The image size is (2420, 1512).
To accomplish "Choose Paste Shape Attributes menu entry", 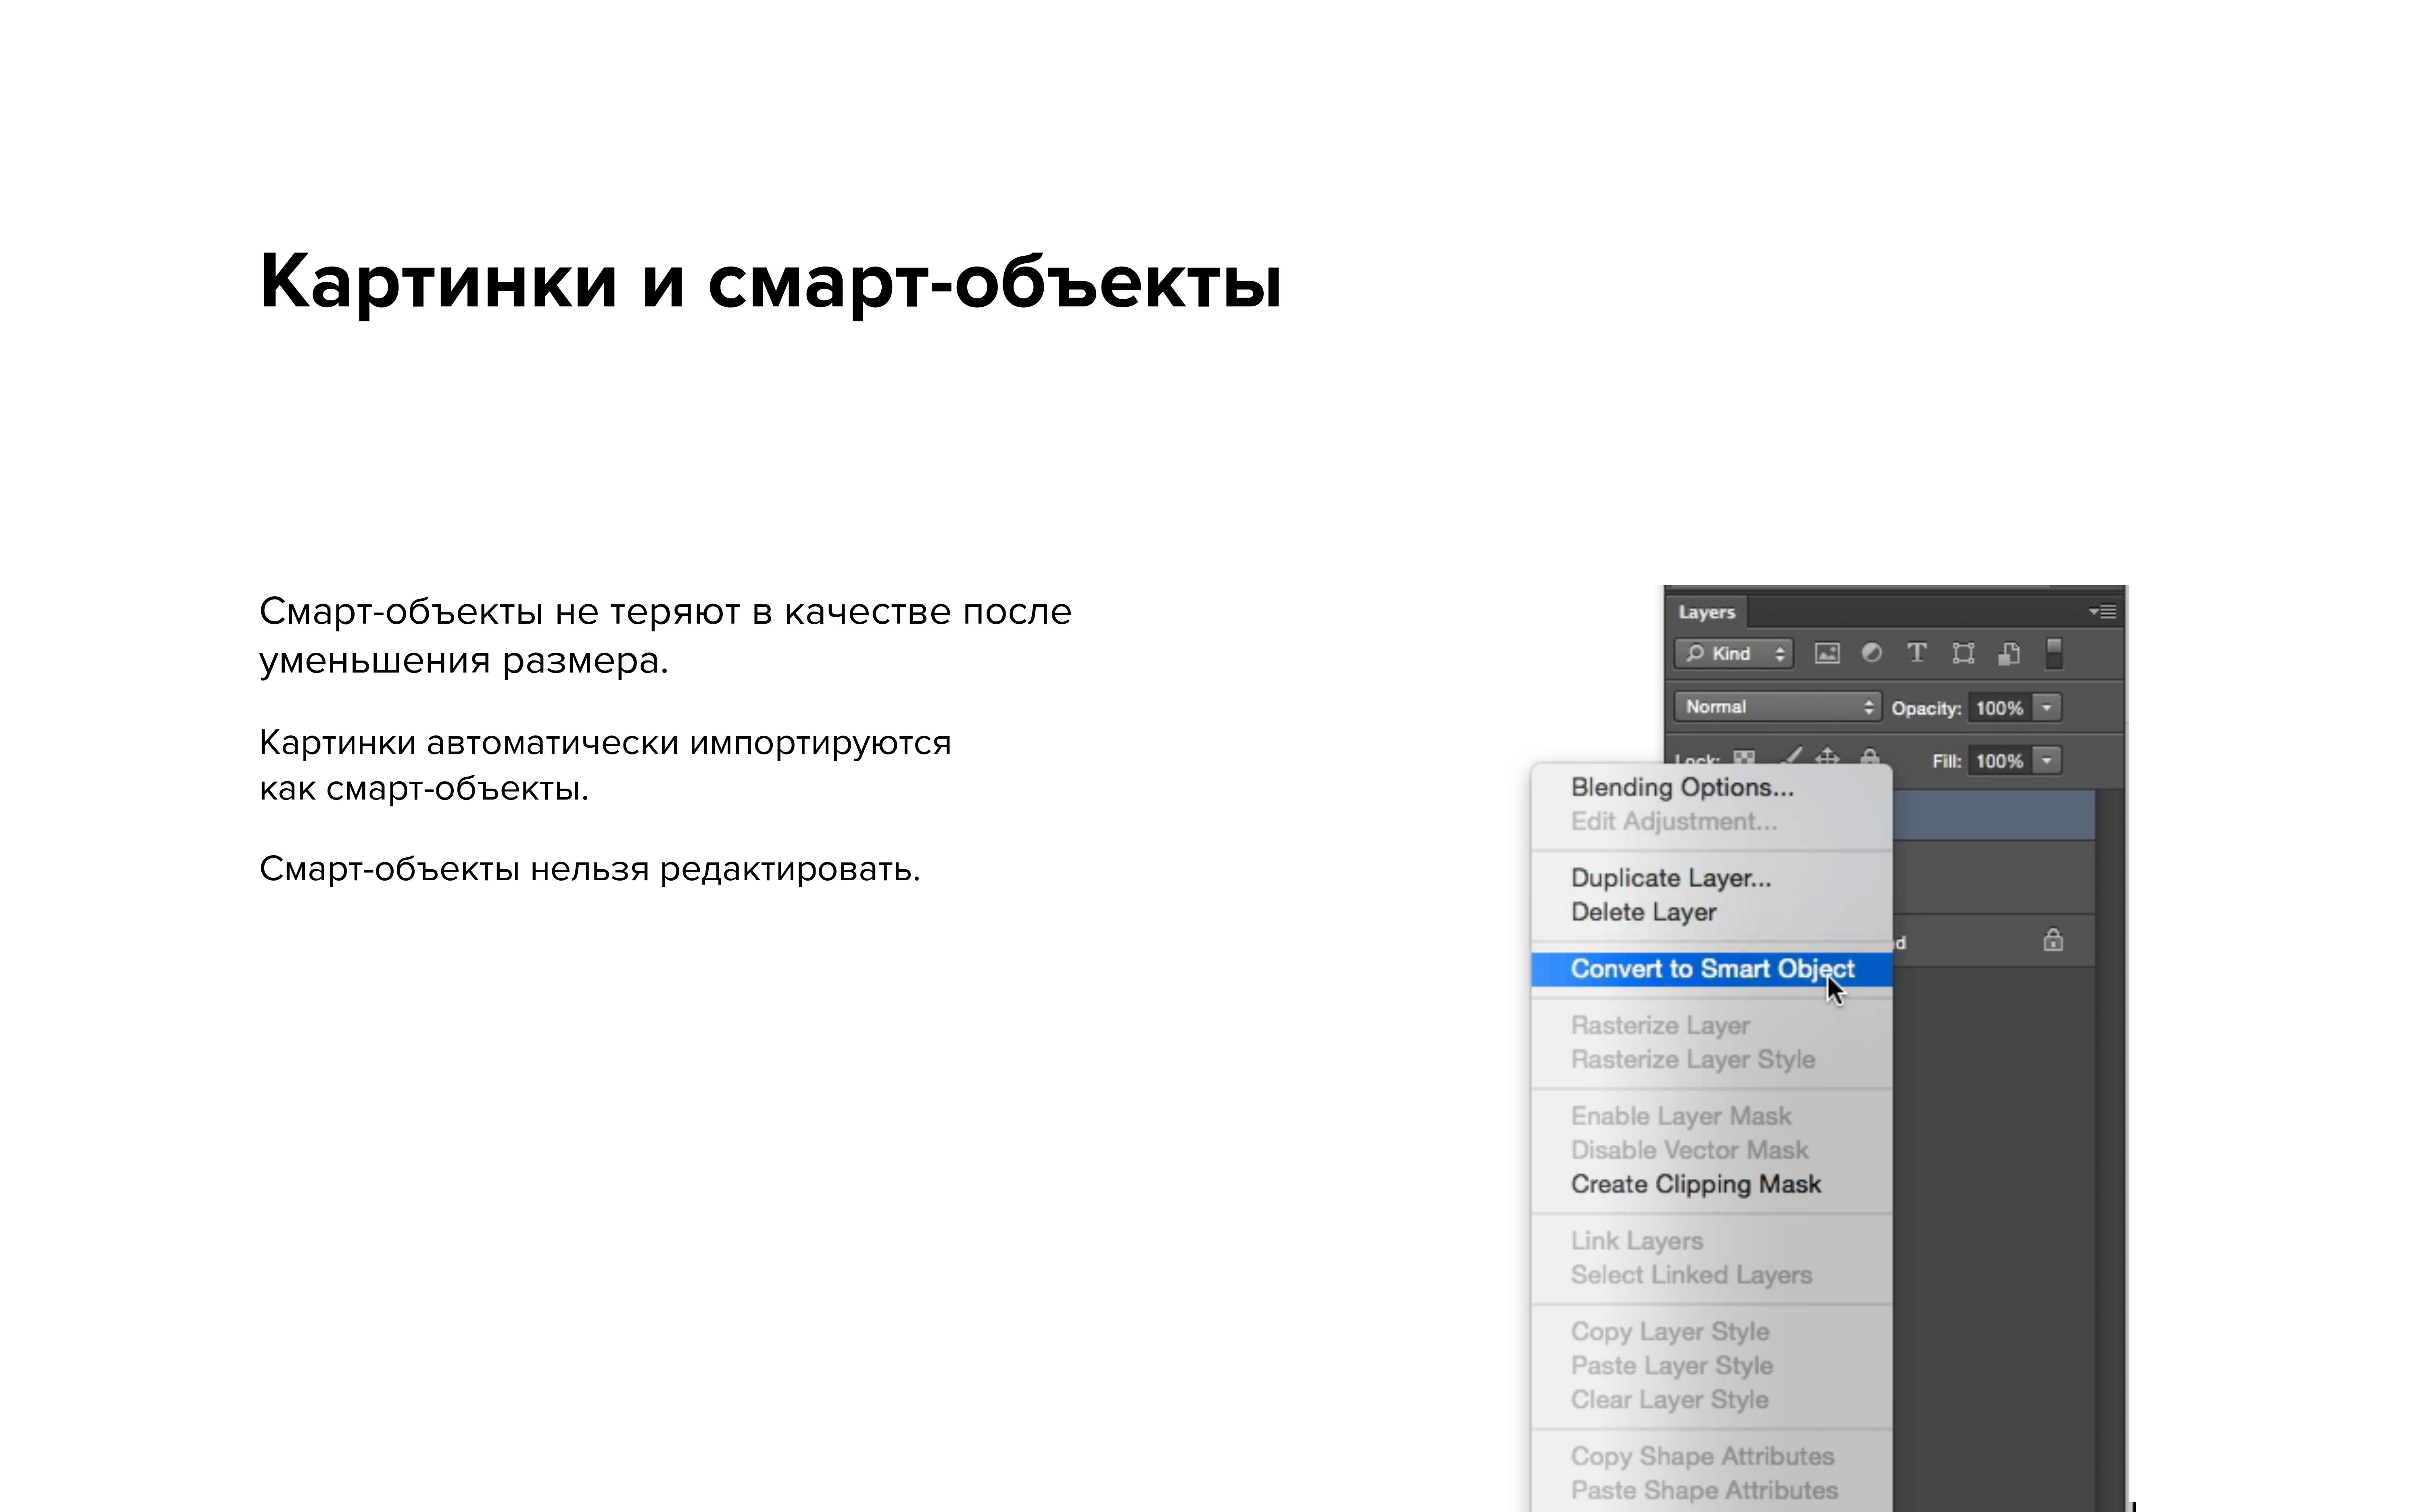I will [x=1712, y=1491].
